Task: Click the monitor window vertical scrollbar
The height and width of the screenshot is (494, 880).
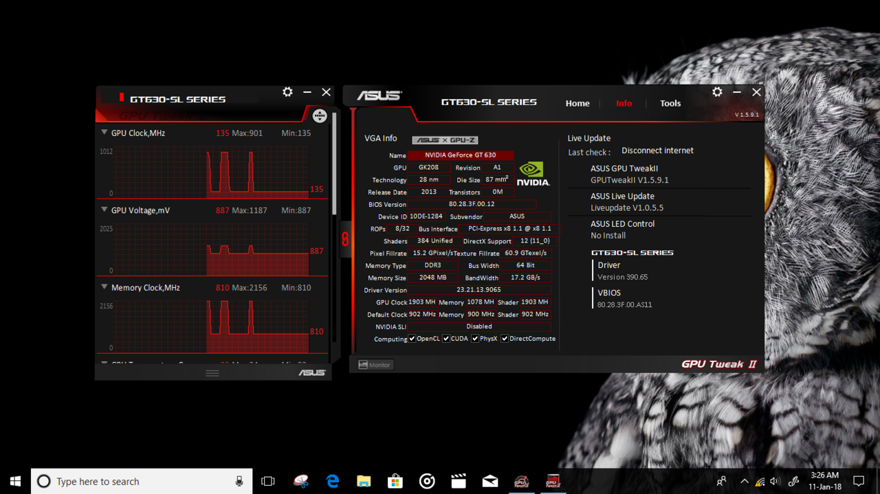Action: click(335, 163)
